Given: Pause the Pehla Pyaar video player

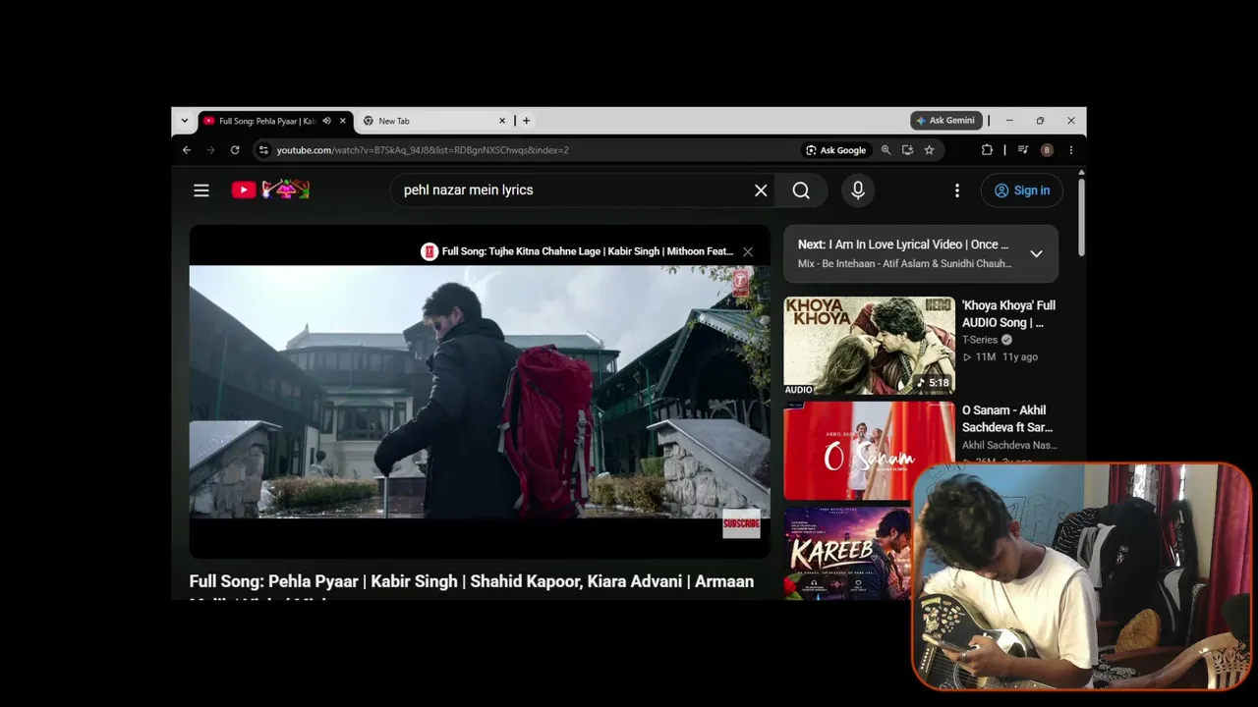Looking at the screenshot, I should (x=480, y=392).
